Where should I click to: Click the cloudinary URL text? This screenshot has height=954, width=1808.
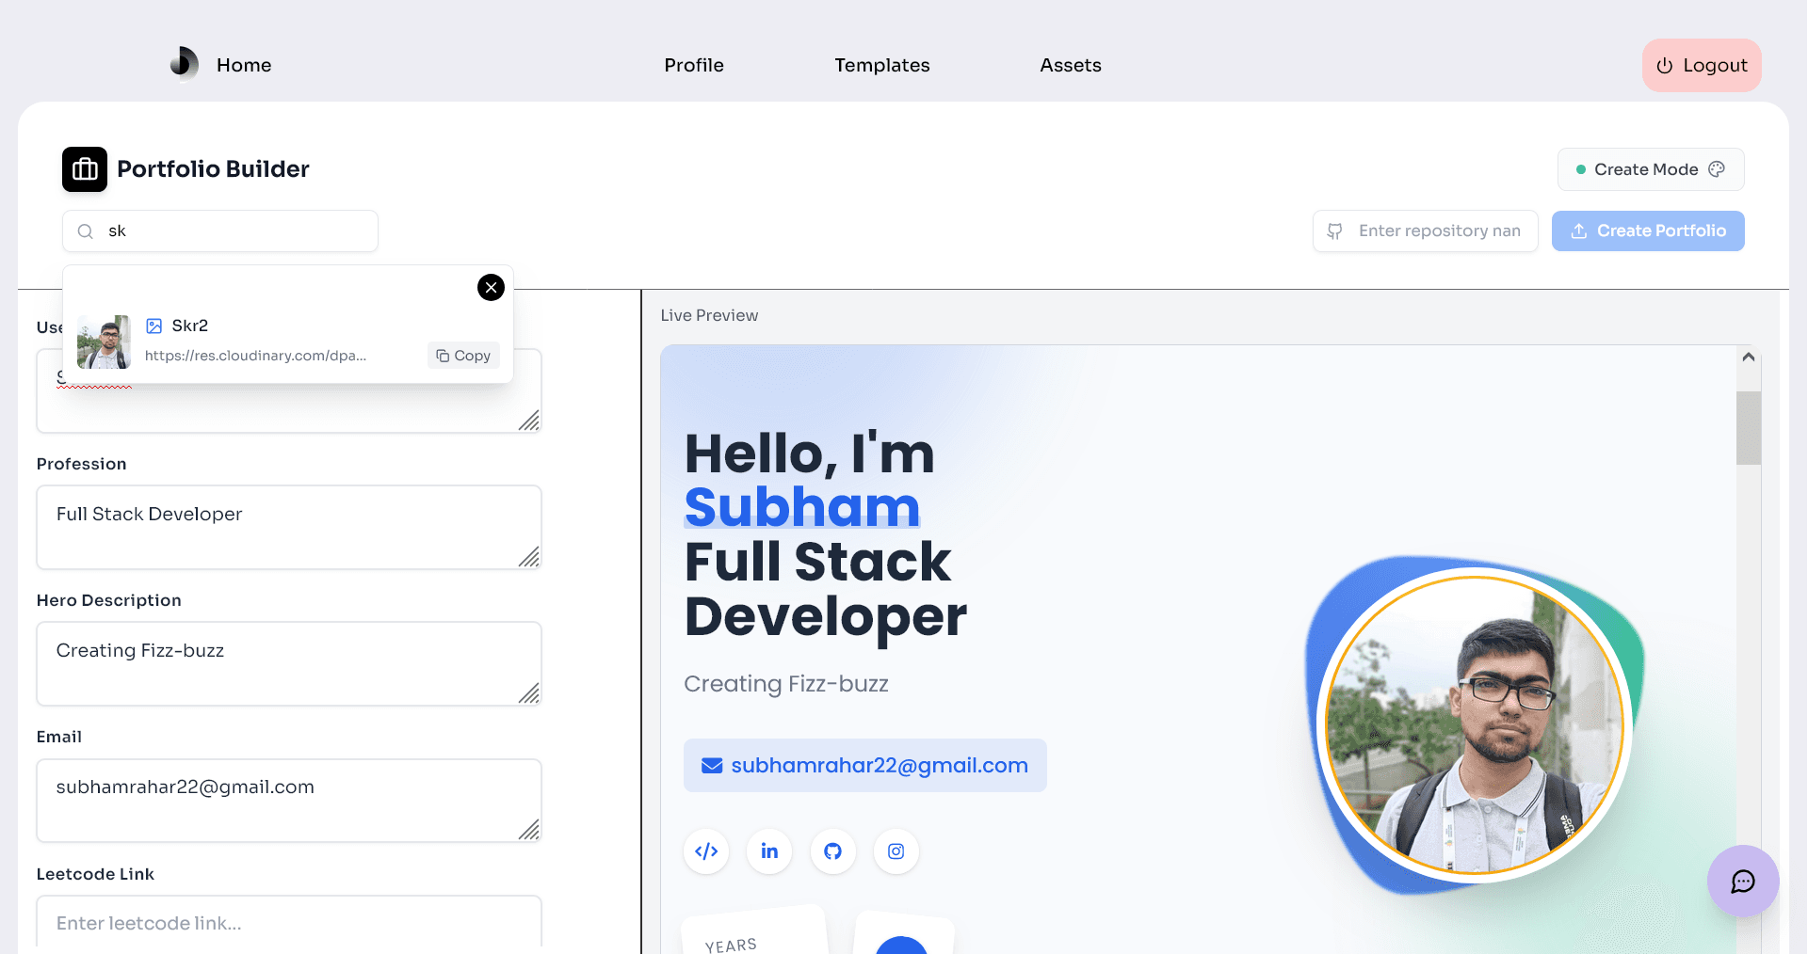coord(255,356)
